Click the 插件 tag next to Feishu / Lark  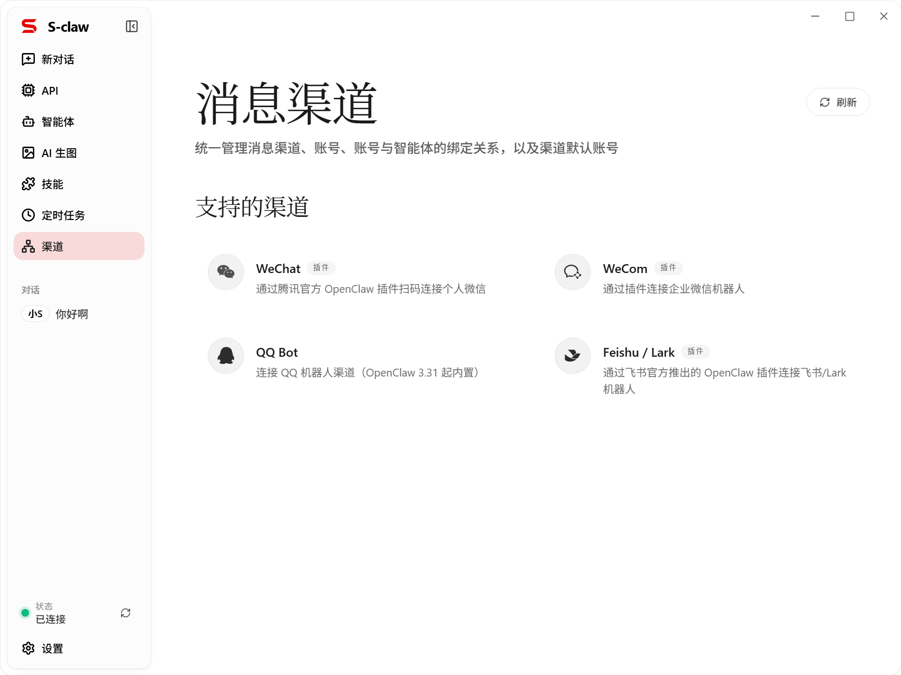click(695, 352)
